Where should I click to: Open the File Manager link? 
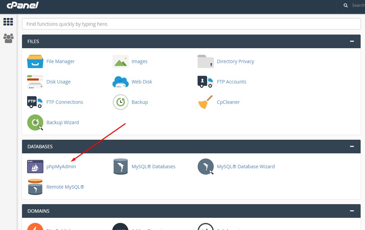61,61
